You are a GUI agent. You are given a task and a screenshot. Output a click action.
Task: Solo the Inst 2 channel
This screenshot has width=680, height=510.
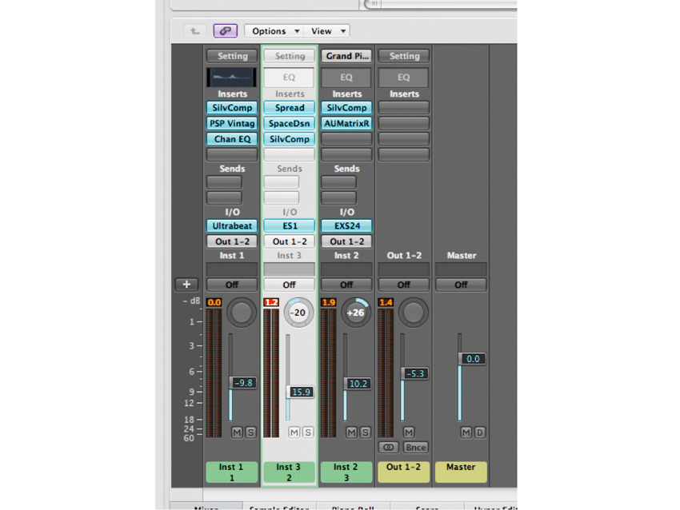tap(365, 432)
